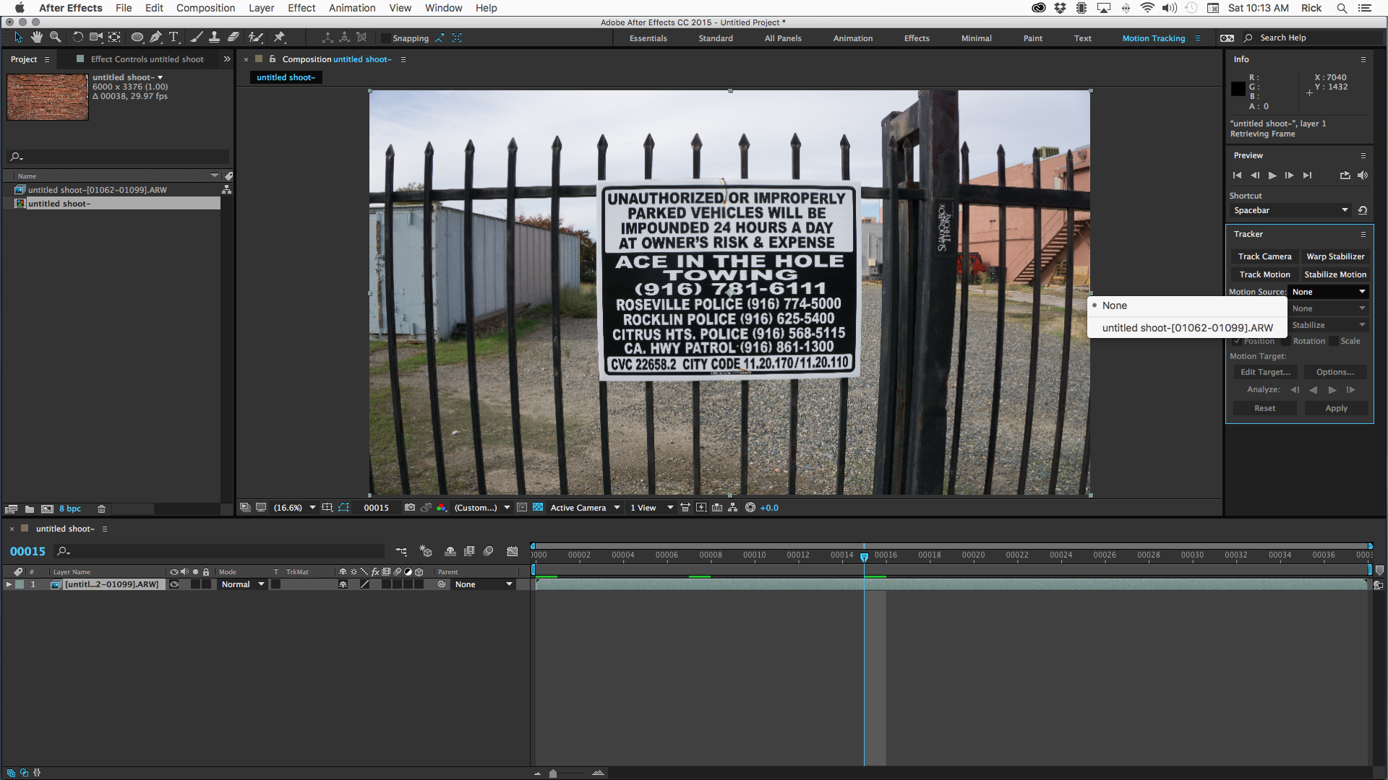The image size is (1388, 780).
Task: Open the Normal blending mode dropdown
Action: coord(242,584)
